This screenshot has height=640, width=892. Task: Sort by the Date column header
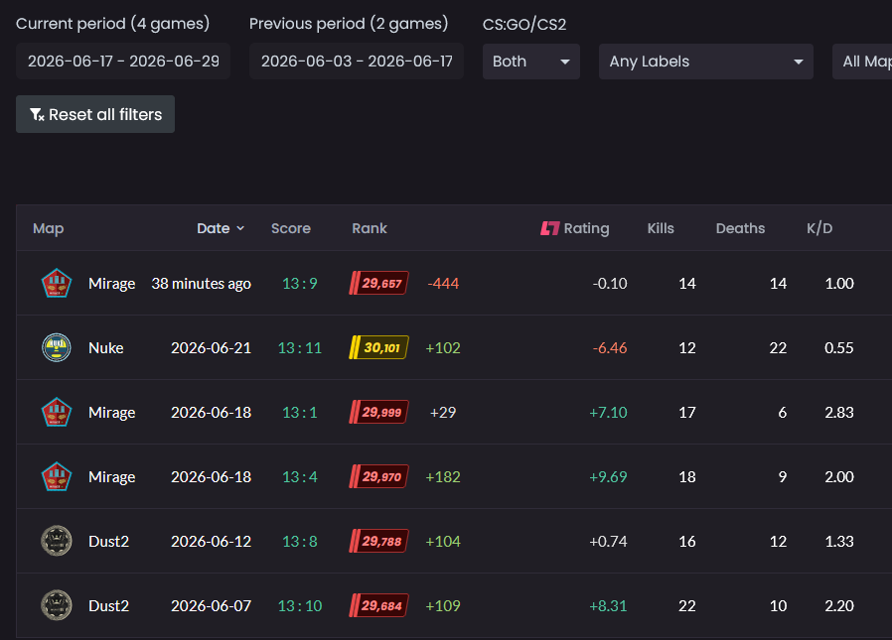click(x=221, y=228)
